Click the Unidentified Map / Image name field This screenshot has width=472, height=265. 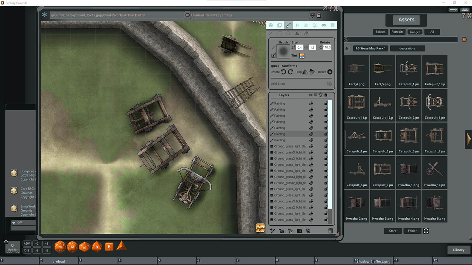click(x=250, y=15)
